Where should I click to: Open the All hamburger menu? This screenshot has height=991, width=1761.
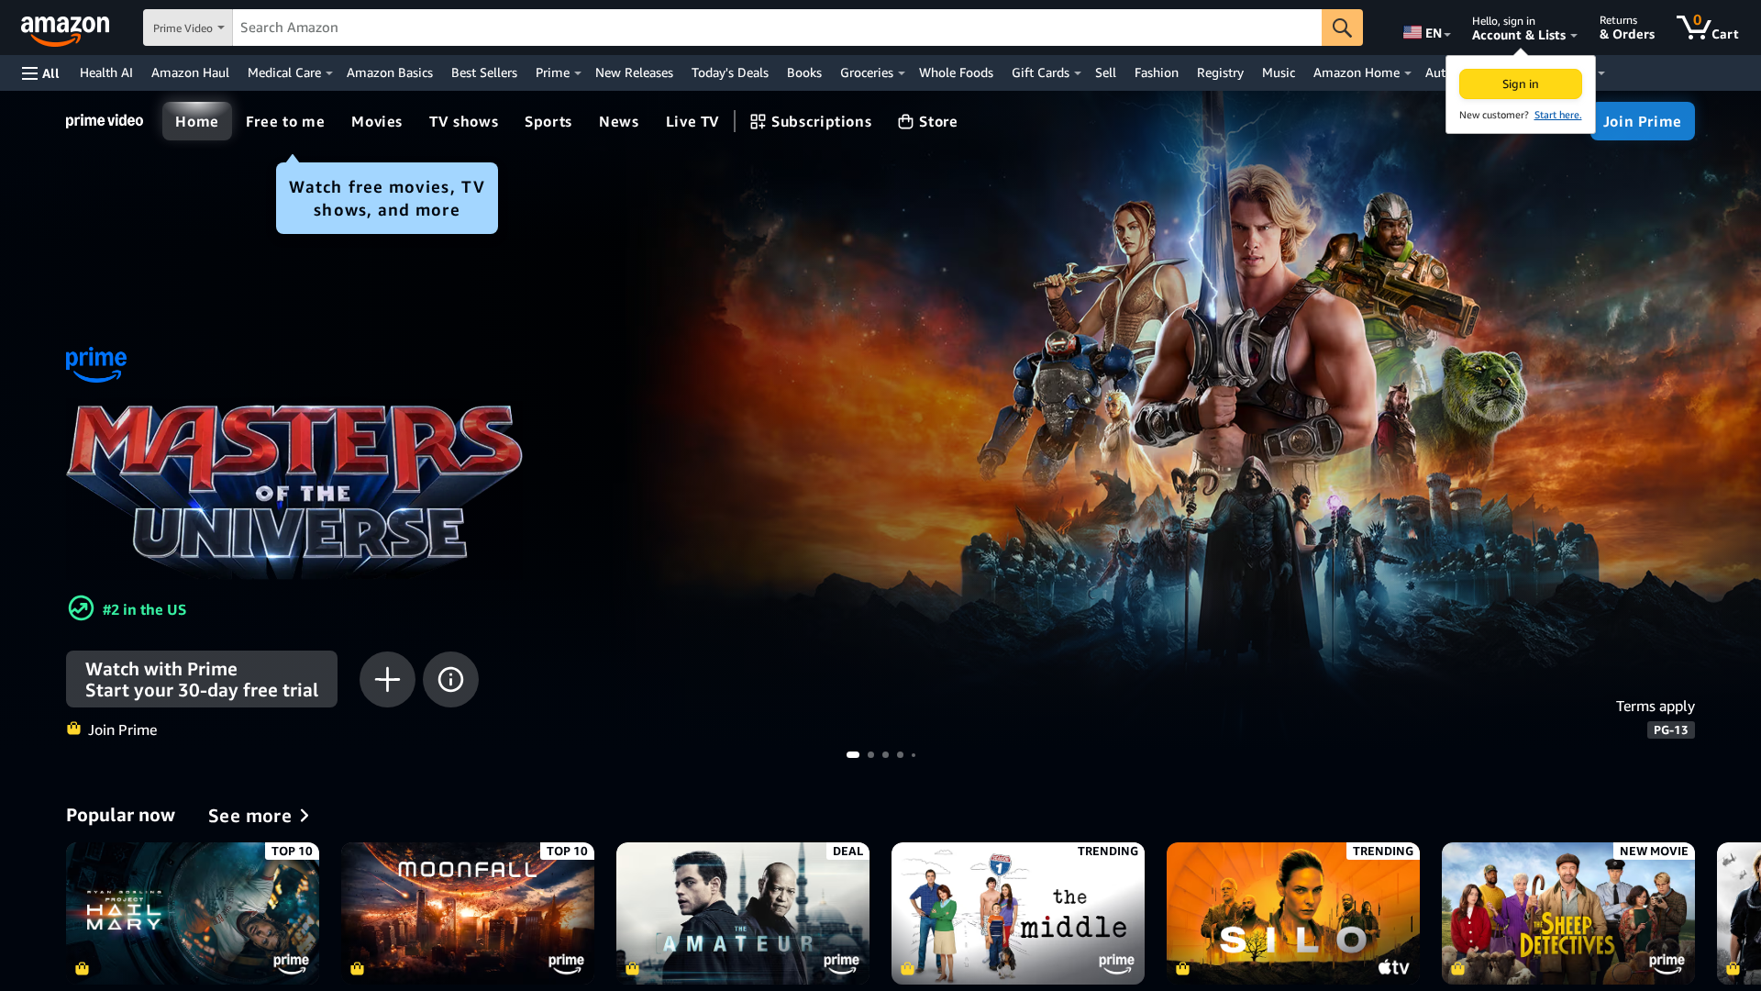pyautogui.click(x=40, y=73)
